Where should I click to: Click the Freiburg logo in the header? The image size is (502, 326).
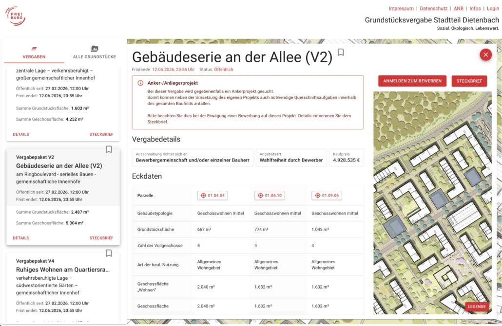tap(16, 16)
